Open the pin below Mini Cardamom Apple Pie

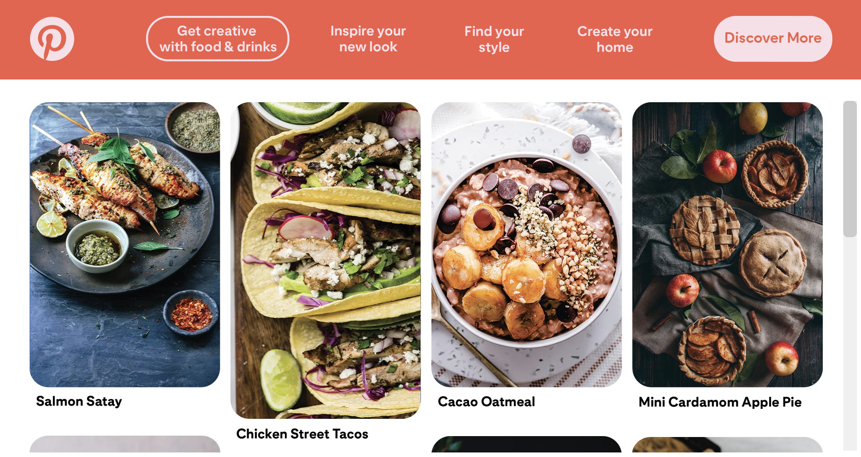727,445
